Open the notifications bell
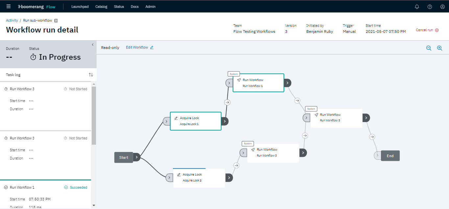The height and width of the screenshot is (209, 449). click(x=417, y=7)
